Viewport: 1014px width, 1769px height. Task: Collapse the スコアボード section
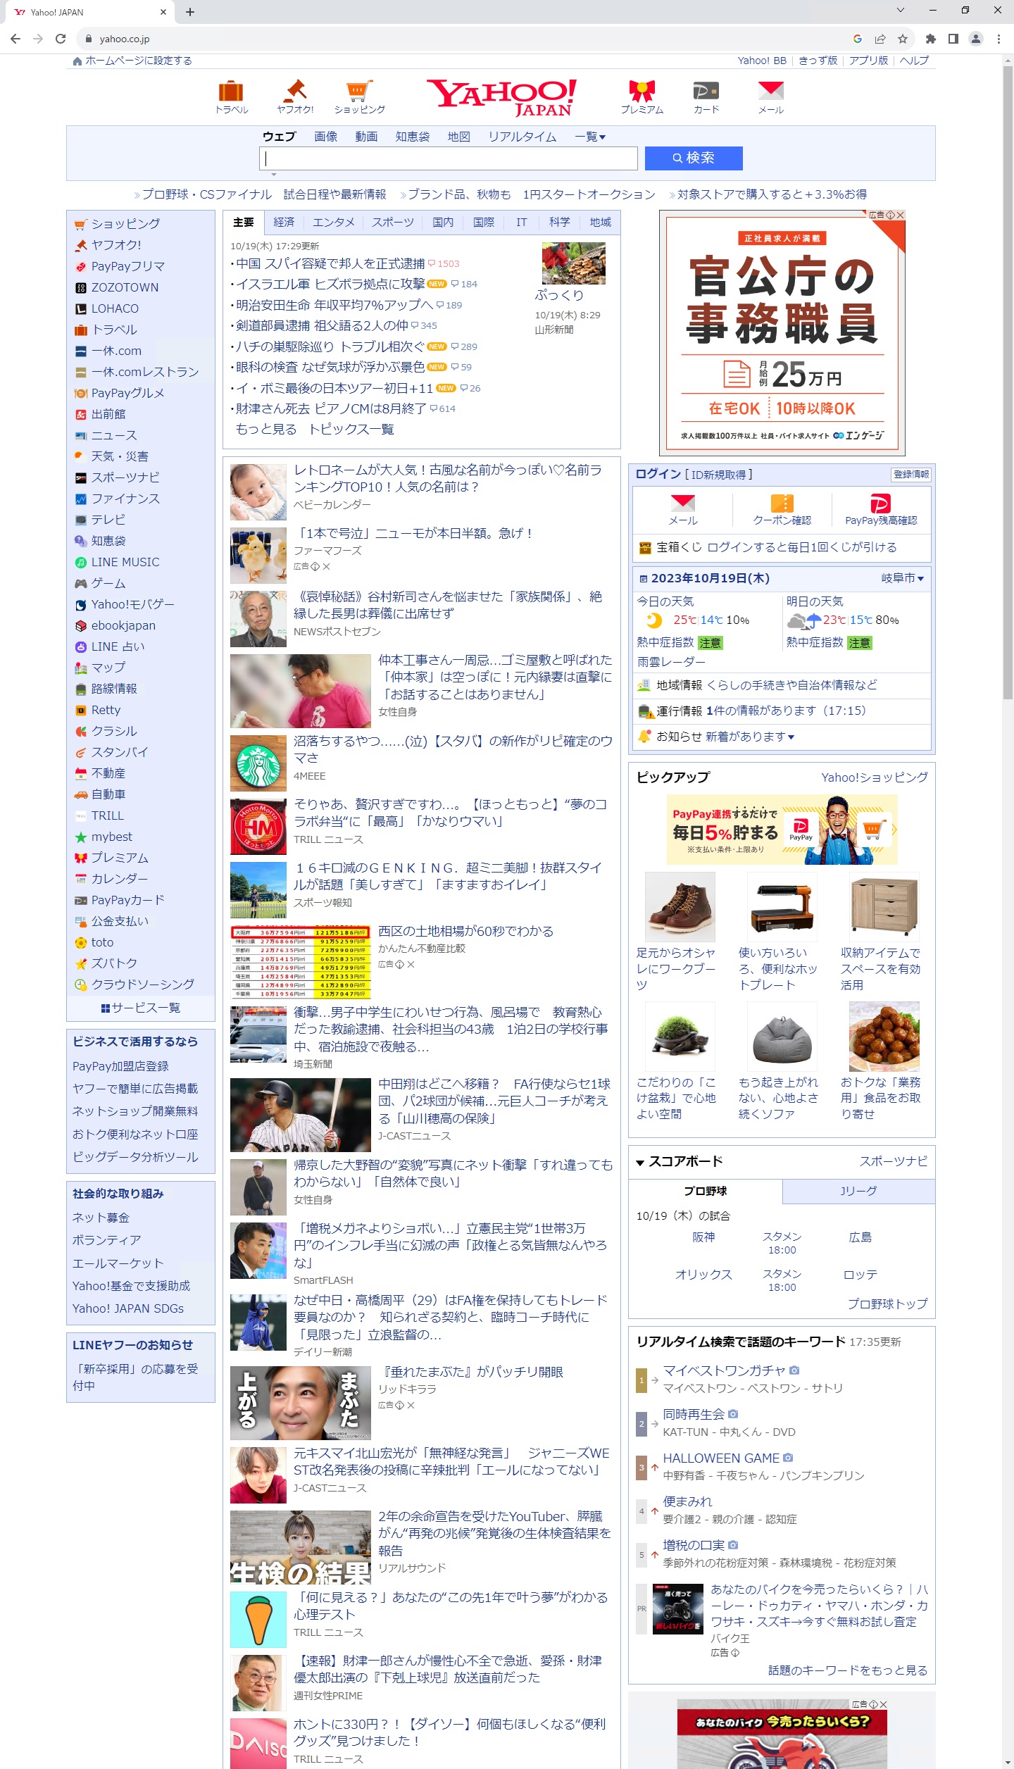click(x=640, y=1163)
